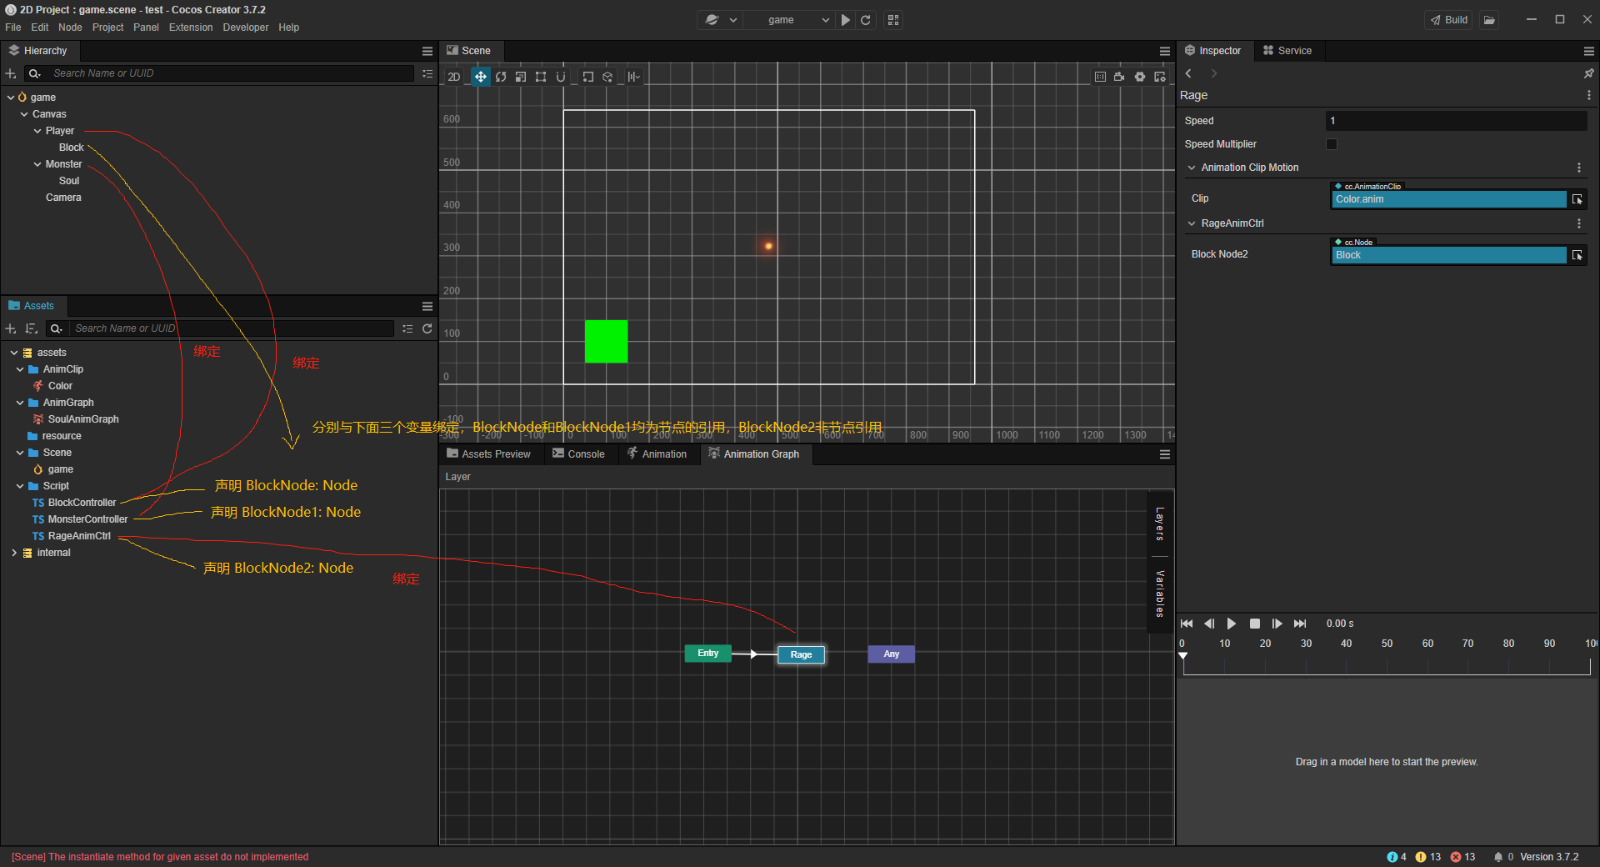Screen dimensions: 1600x867
Task: Open the game scene selector dropdown
Action: click(798, 20)
